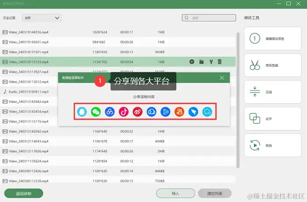The width and height of the screenshot is (307, 202).
Task: Open folder location of Video_240318113133.mp4
Action: point(201,62)
